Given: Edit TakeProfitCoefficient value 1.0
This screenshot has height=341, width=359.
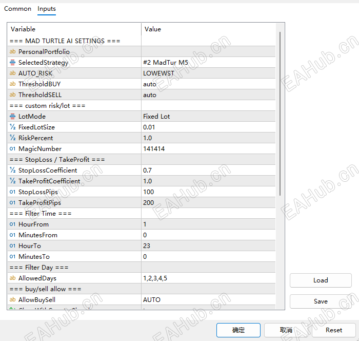Looking at the screenshot, I should (x=208, y=181).
